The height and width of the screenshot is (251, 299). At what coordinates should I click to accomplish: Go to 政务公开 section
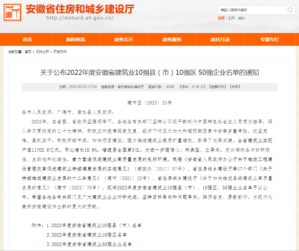pyautogui.click(x=123, y=39)
